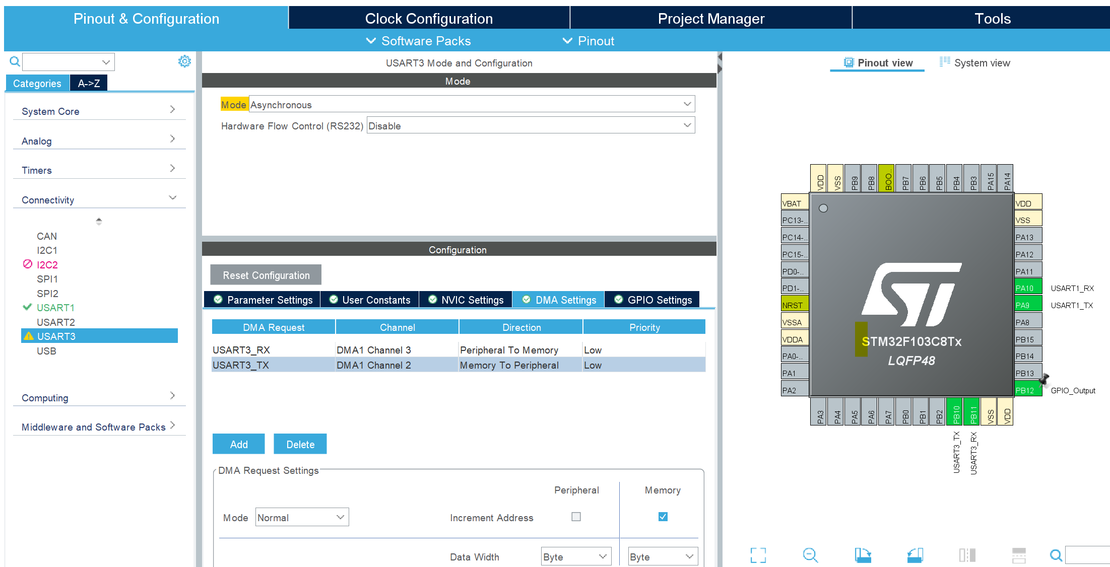This screenshot has width=1110, height=567.
Task: Open the USART3 Mode dropdown
Action: [472, 104]
